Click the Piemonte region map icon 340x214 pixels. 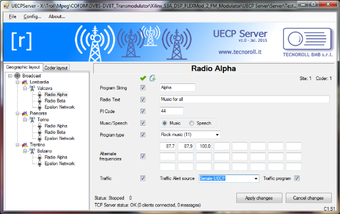[x=25, y=113]
